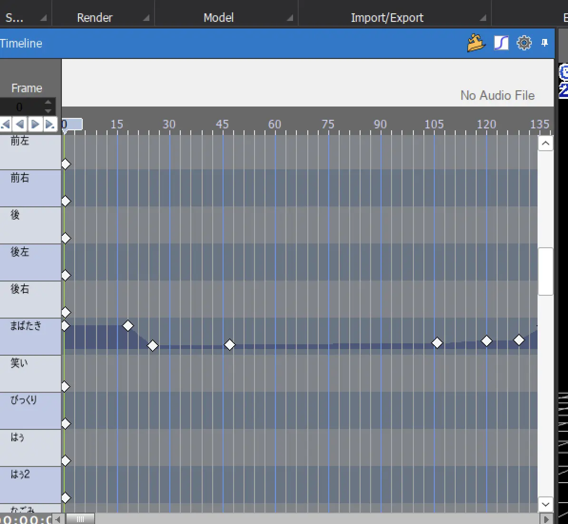Expand the triangle beside the S... tab

tap(43, 18)
